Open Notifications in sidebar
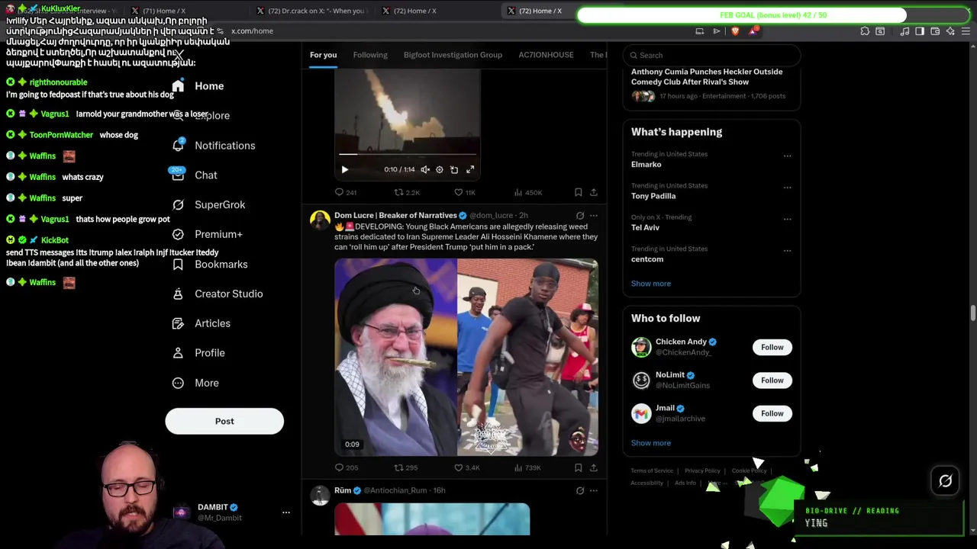This screenshot has height=549, width=977. pyautogui.click(x=214, y=146)
